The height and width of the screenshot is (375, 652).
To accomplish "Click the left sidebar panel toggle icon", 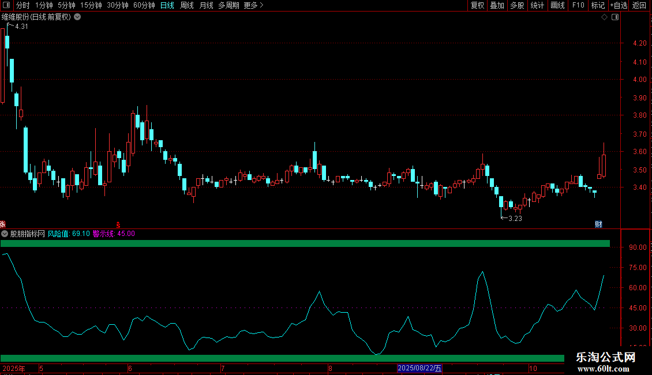I will click(x=7, y=5).
